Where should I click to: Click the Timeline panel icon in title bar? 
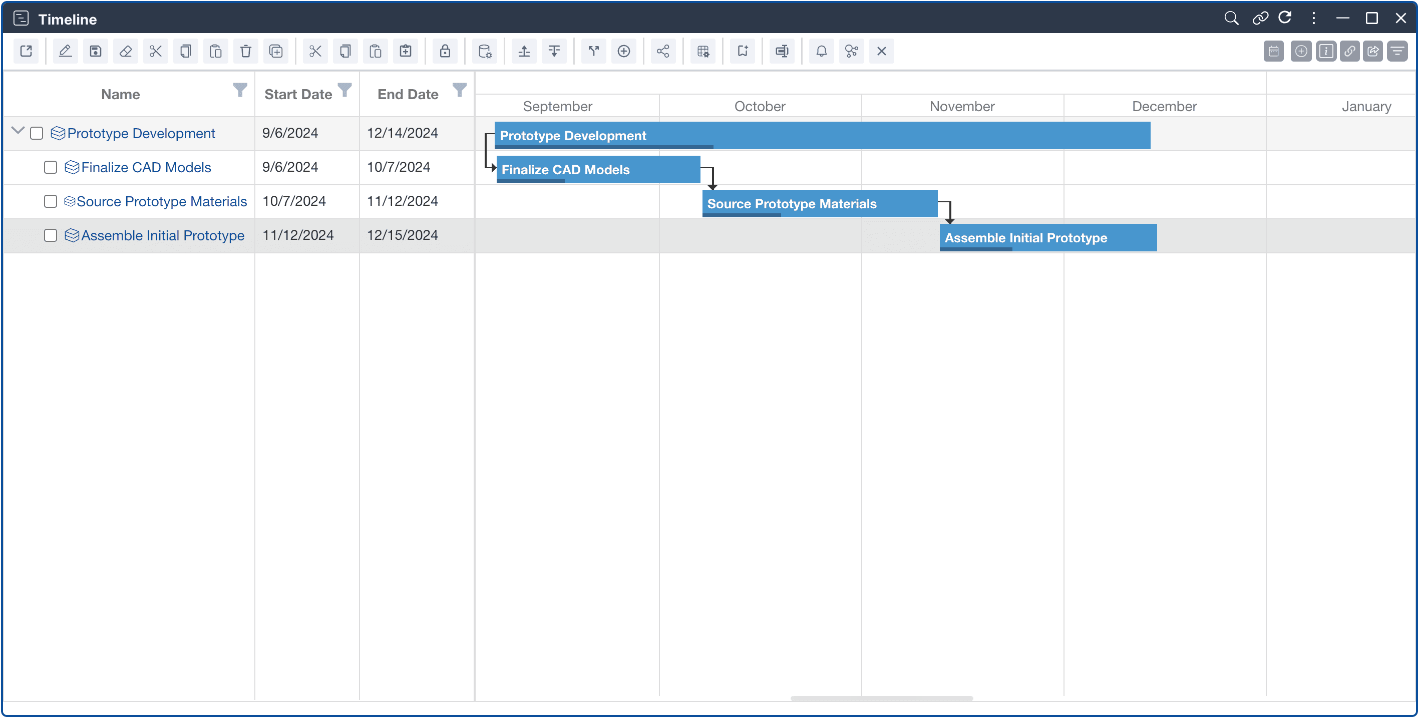click(x=21, y=18)
